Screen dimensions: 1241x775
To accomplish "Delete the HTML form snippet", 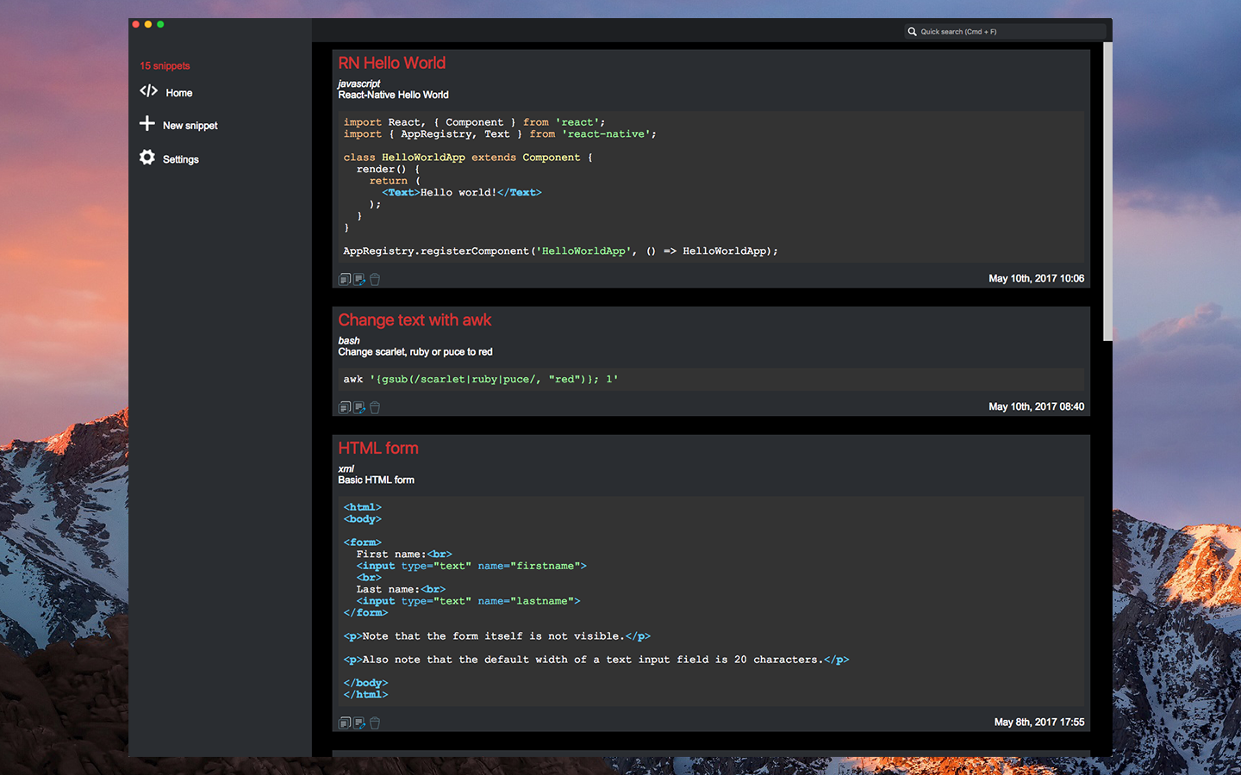I will pos(374,722).
